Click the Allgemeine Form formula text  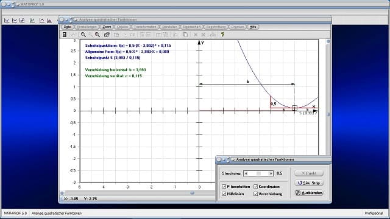(x=127, y=52)
